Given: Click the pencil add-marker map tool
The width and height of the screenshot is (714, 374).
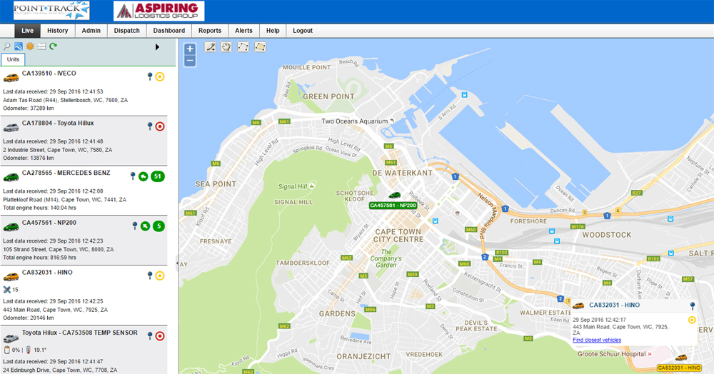Looking at the screenshot, I should click(x=210, y=47).
